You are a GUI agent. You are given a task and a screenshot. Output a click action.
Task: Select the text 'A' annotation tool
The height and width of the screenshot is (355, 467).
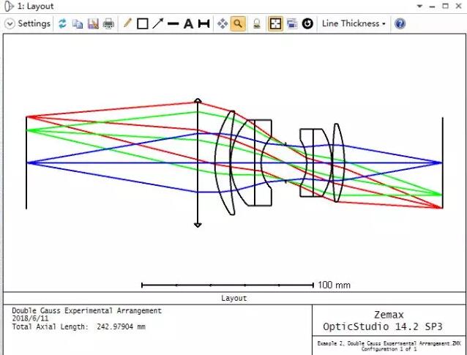click(188, 23)
